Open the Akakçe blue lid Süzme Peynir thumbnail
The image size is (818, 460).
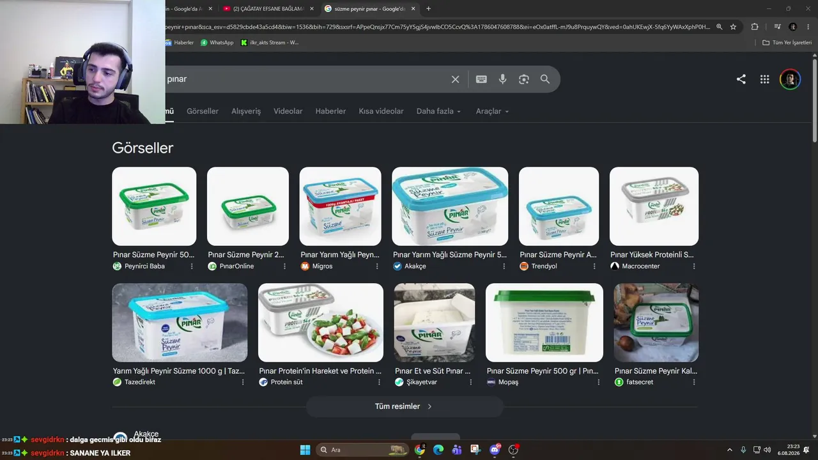pyautogui.click(x=450, y=206)
